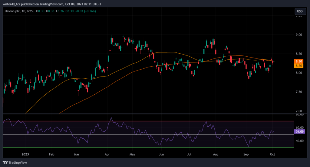Click the 2023 label on time axis
This screenshot has width=310, height=167.
point(25,154)
